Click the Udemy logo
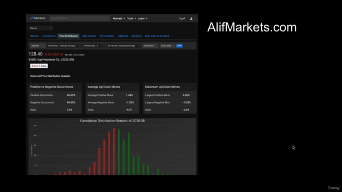 (x=333, y=188)
